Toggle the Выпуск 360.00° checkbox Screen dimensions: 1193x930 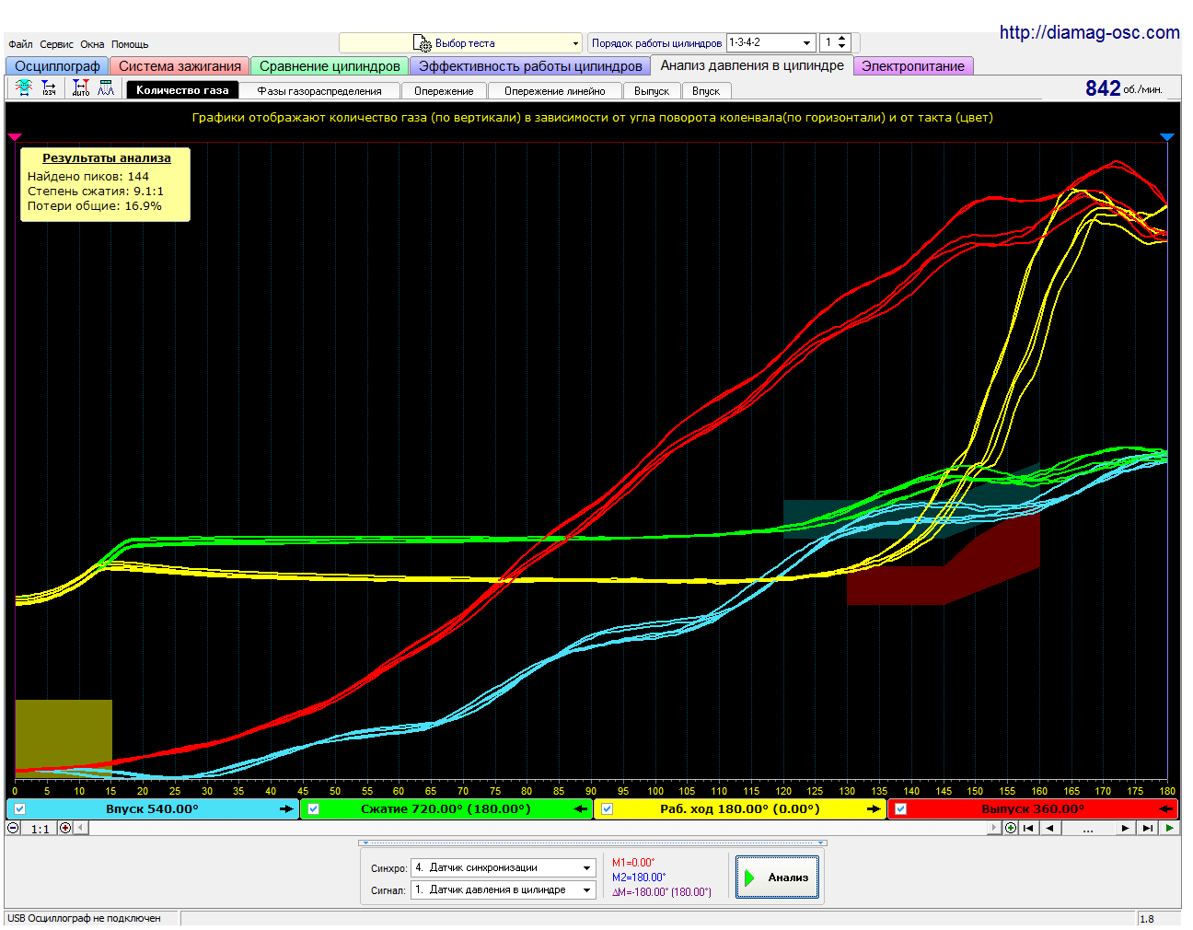(x=901, y=809)
